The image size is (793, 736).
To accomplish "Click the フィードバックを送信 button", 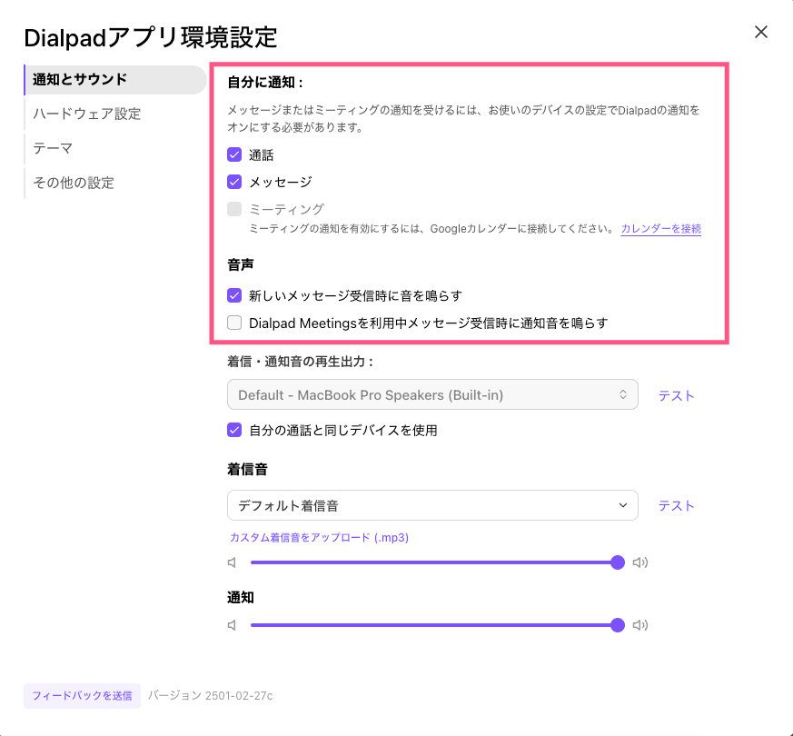I will click(82, 695).
